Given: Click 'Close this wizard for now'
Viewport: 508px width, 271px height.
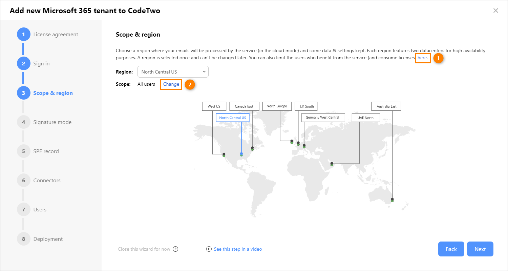Looking at the screenshot, I should (x=144, y=249).
